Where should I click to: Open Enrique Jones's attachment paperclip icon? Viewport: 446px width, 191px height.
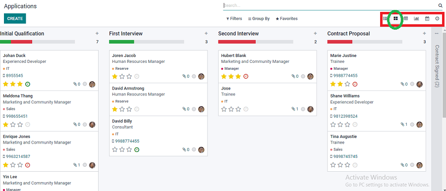[x=75, y=165]
